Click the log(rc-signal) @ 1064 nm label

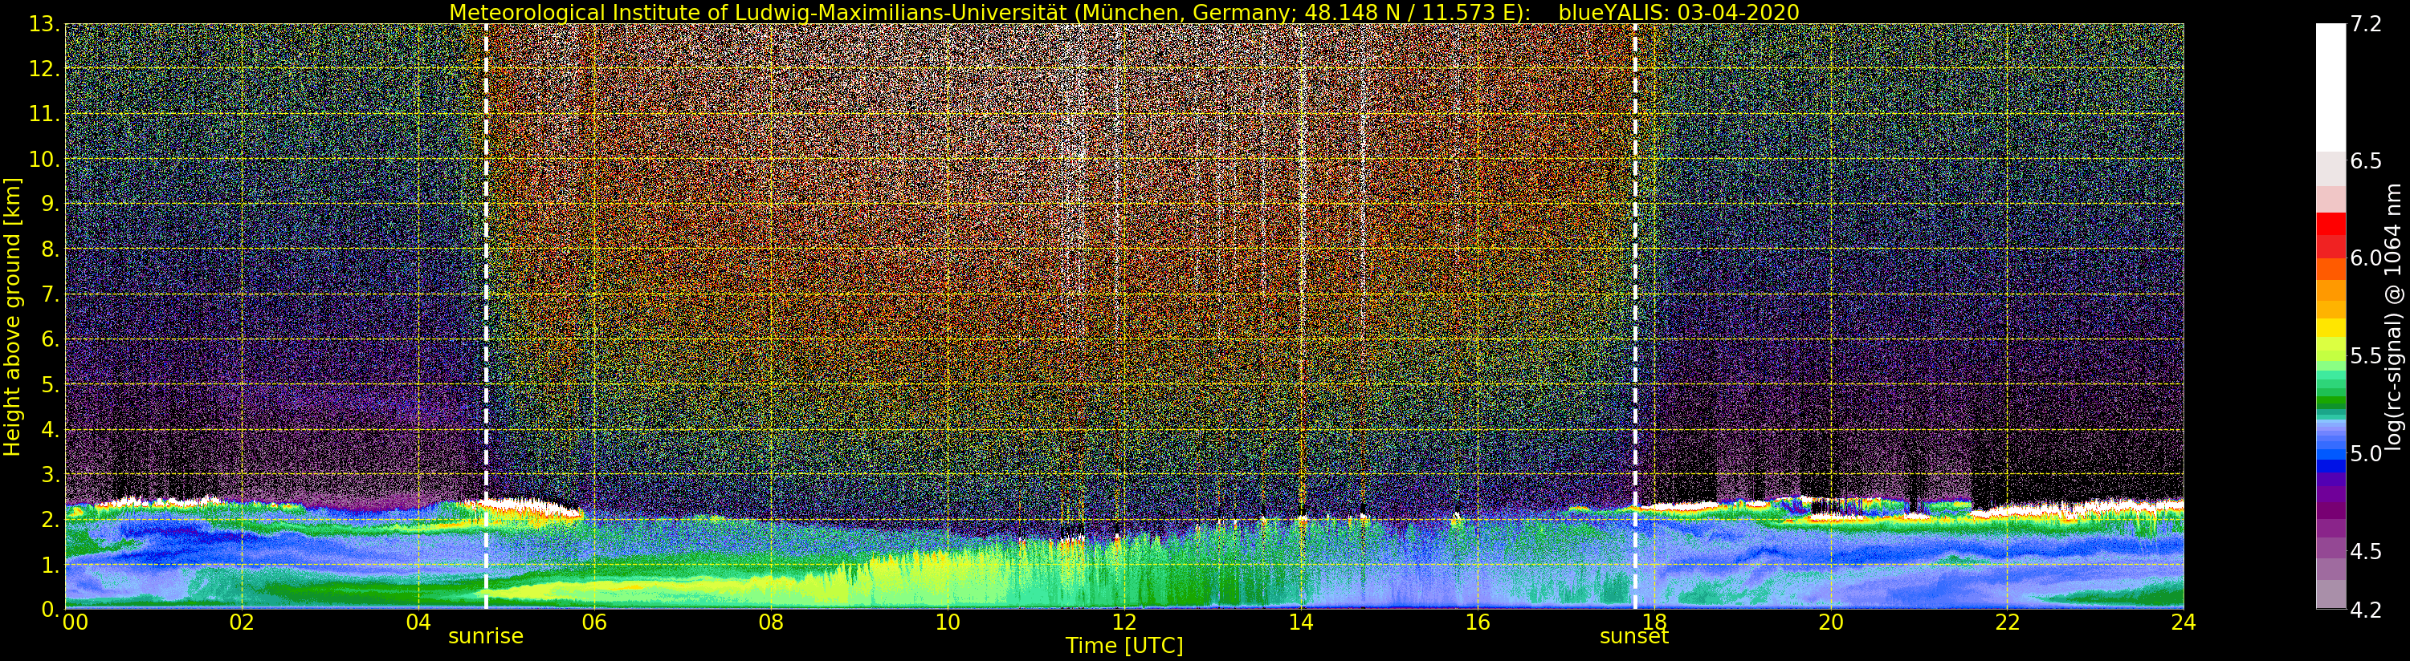(2393, 316)
